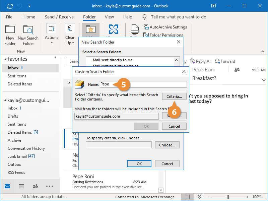Open AutoArchive Settings
Image resolution: width=268 pixels, height=201 pixels.
click(x=165, y=27)
